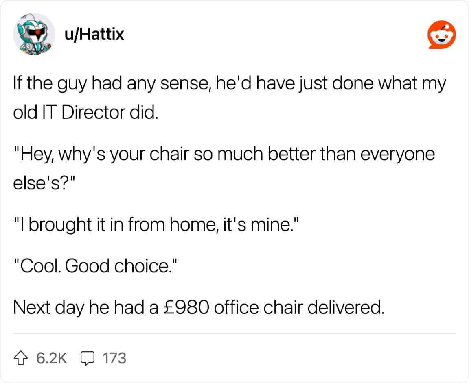Click the word "mine" in the reply
Image resolution: width=469 pixels, height=383 pixels.
(x=270, y=224)
